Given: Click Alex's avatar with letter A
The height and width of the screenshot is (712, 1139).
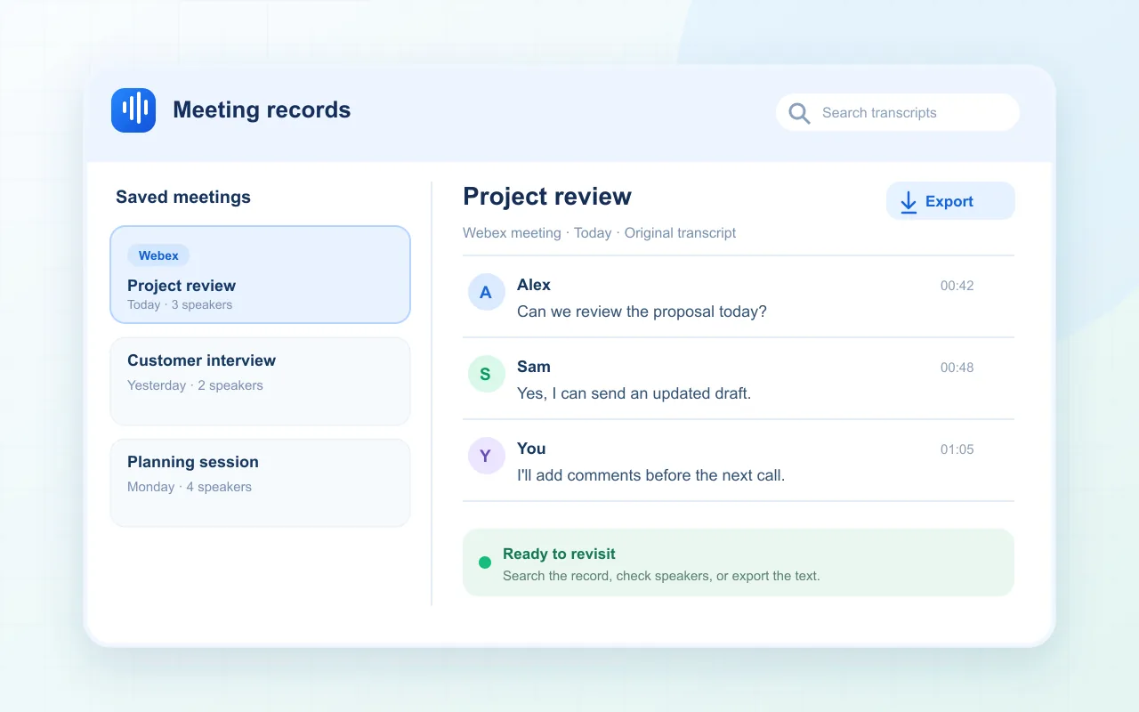Looking at the screenshot, I should [486, 292].
